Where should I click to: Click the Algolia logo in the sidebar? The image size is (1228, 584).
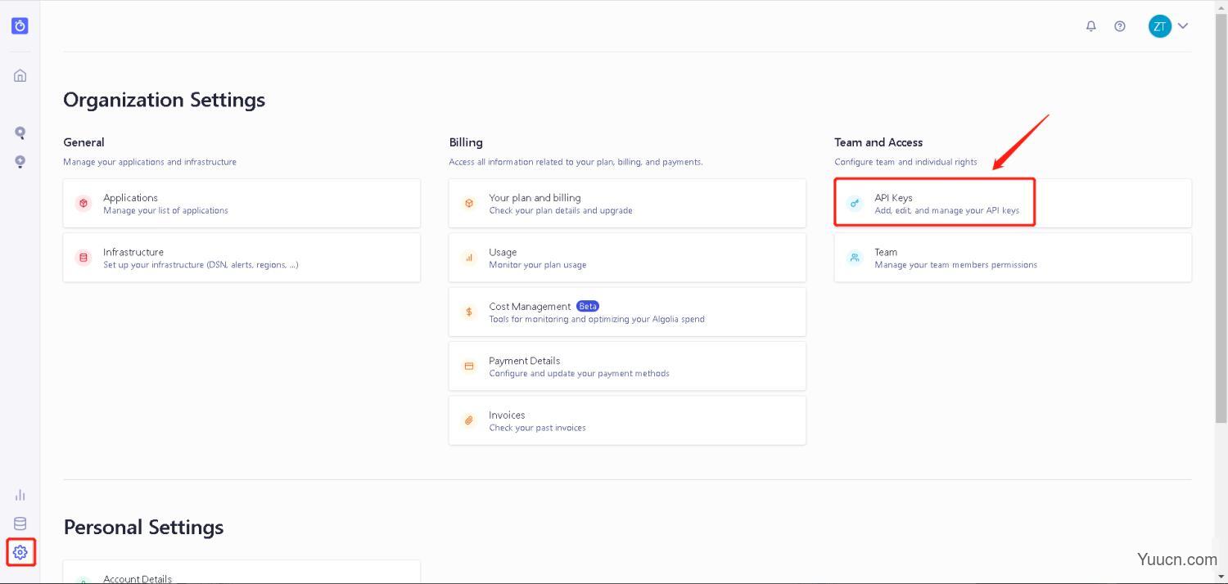point(20,26)
